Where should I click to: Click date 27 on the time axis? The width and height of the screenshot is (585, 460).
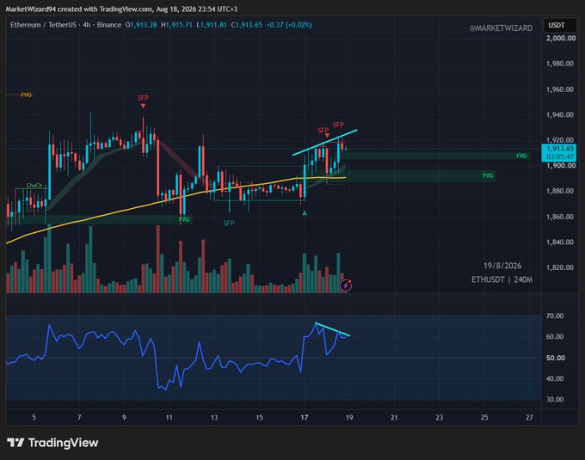pos(529,418)
